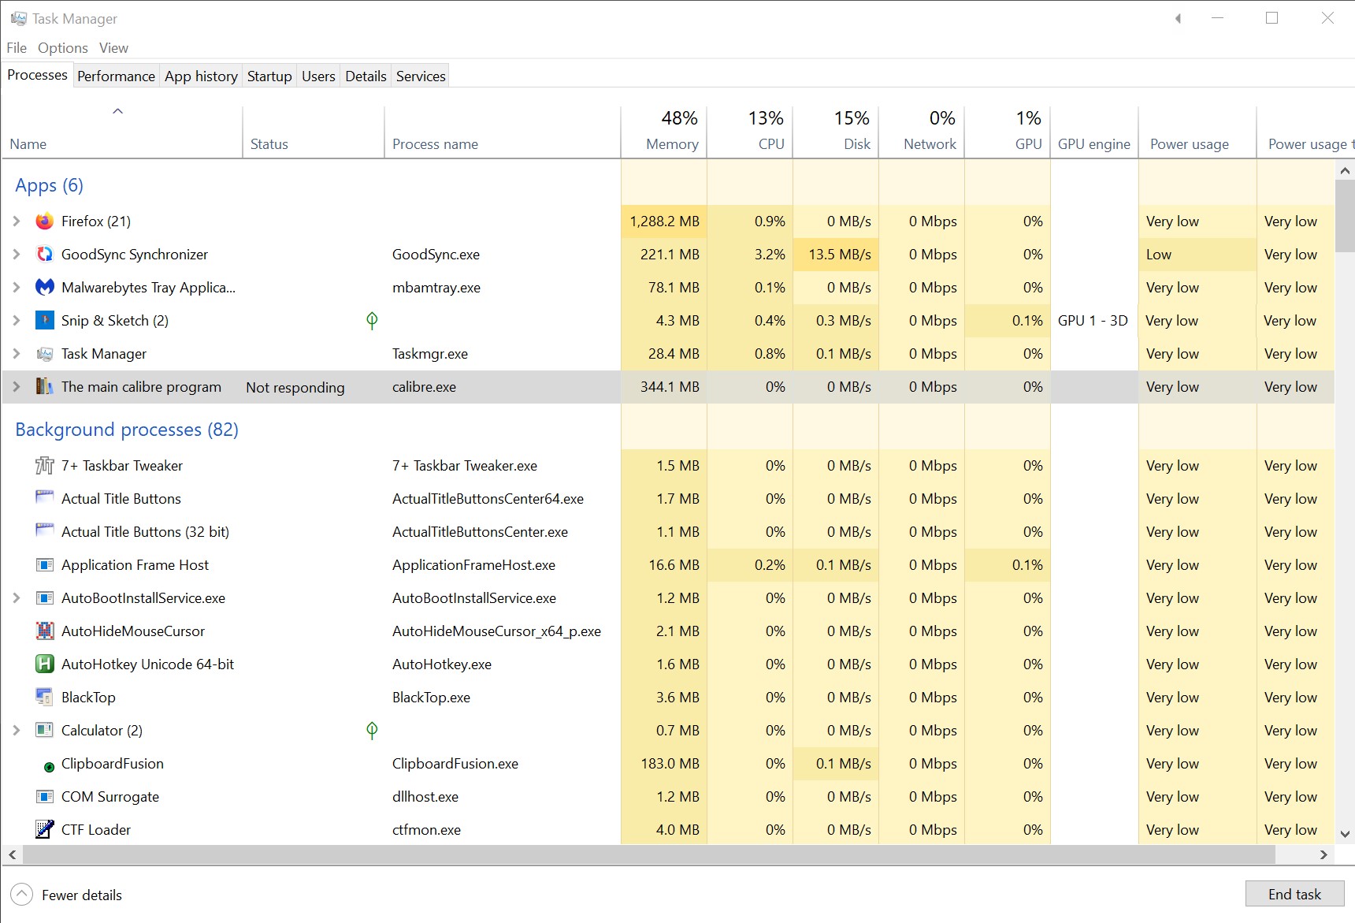This screenshot has height=923, width=1355.
Task: Click the suspended leaf icon for Calculator
Action: [x=372, y=731]
